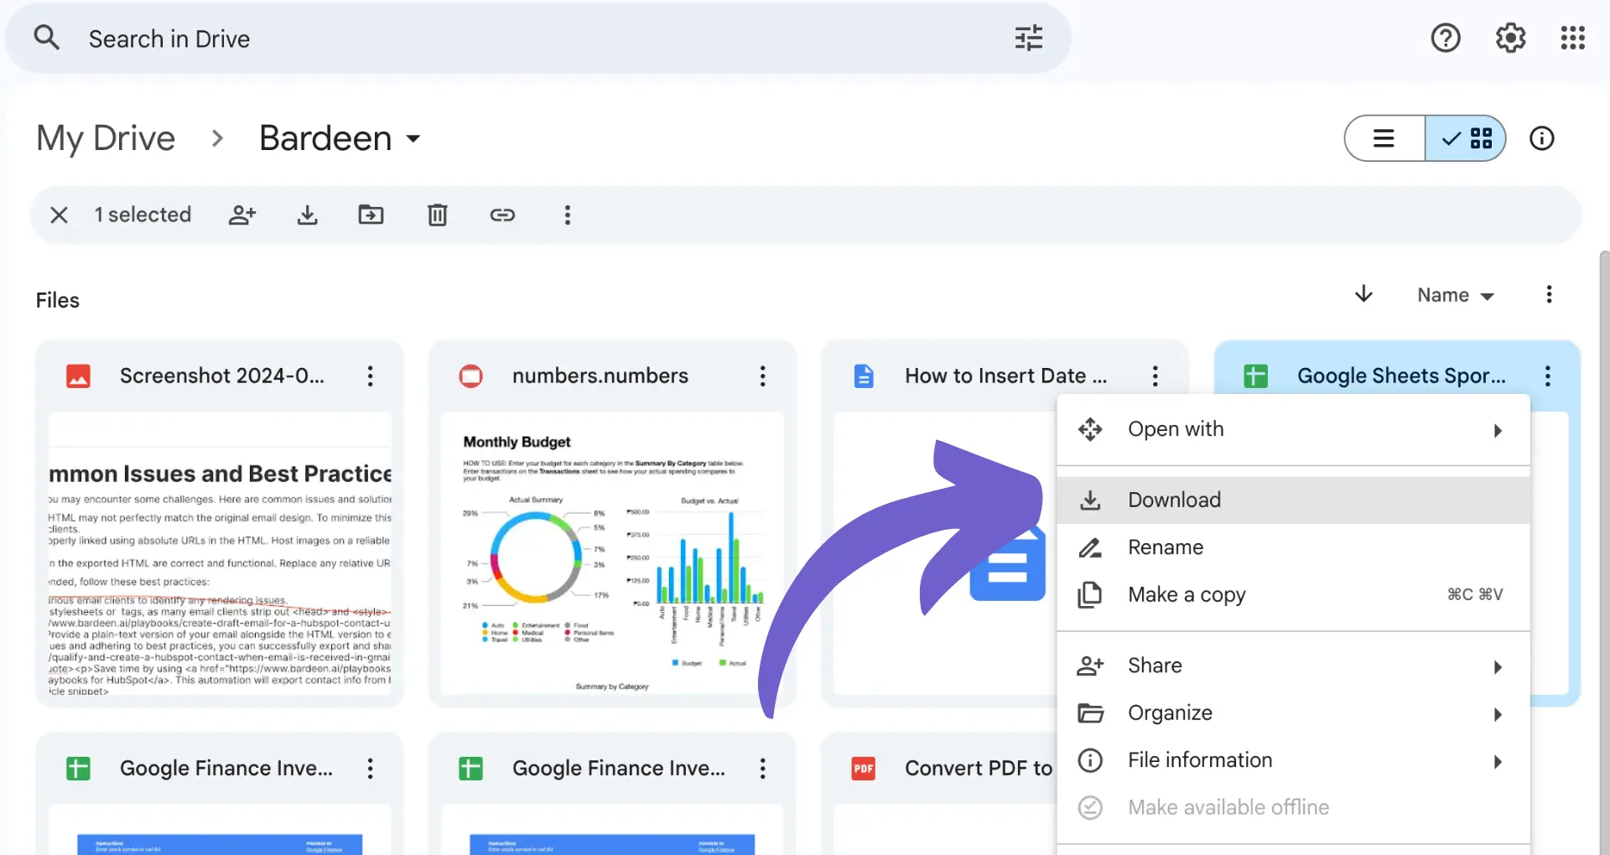
Task: Switch to list layout view
Action: click(1384, 138)
